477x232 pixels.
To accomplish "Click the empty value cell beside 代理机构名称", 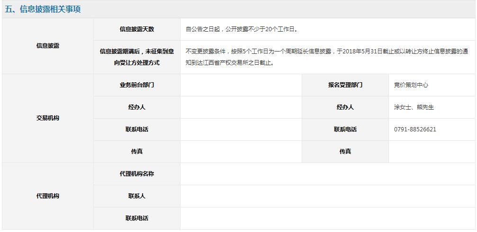I will (x=327, y=174).
